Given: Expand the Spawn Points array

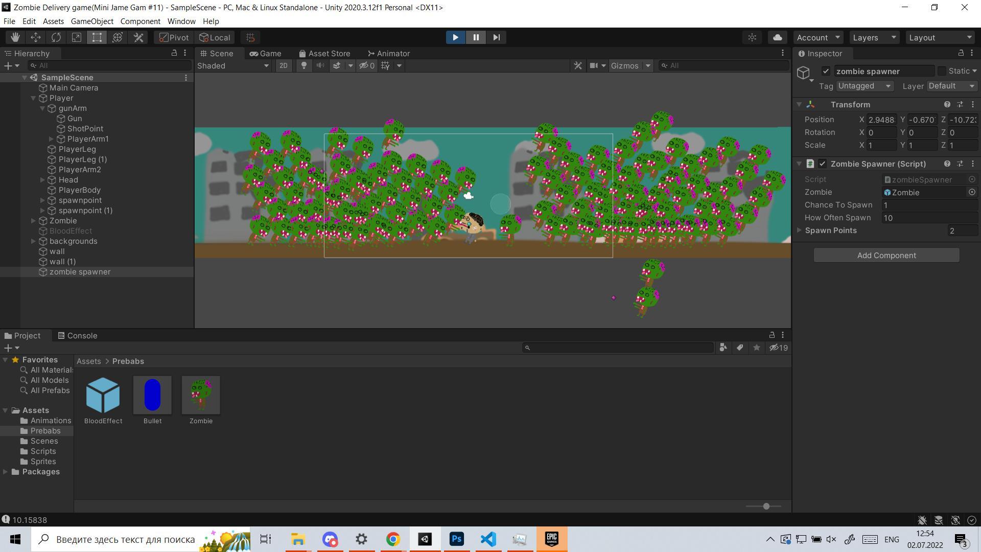Looking at the screenshot, I should pyautogui.click(x=800, y=231).
